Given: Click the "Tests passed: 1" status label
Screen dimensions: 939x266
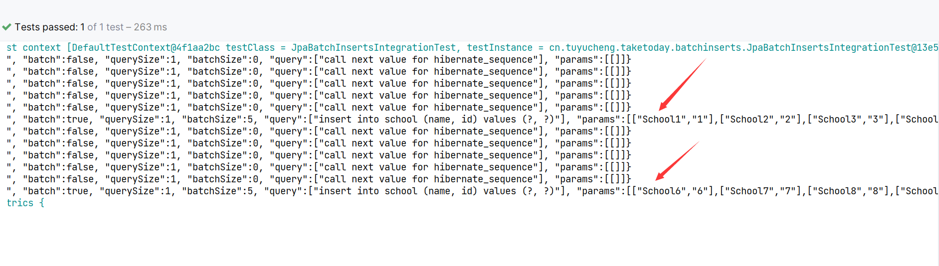Looking at the screenshot, I should [49, 27].
